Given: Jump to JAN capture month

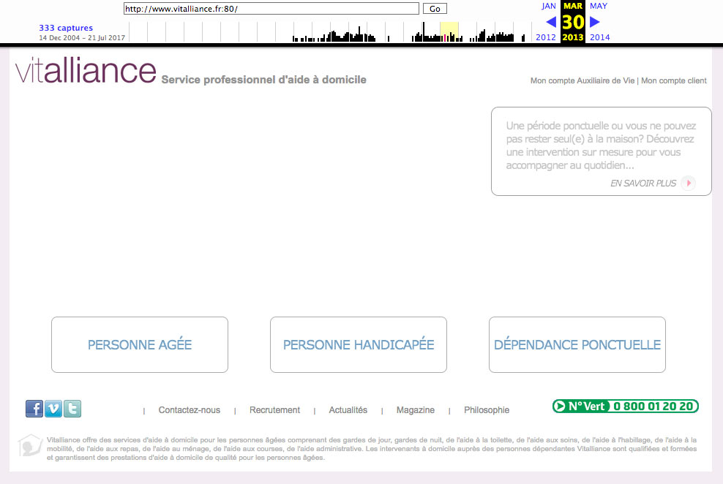Looking at the screenshot, I should (x=548, y=6).
